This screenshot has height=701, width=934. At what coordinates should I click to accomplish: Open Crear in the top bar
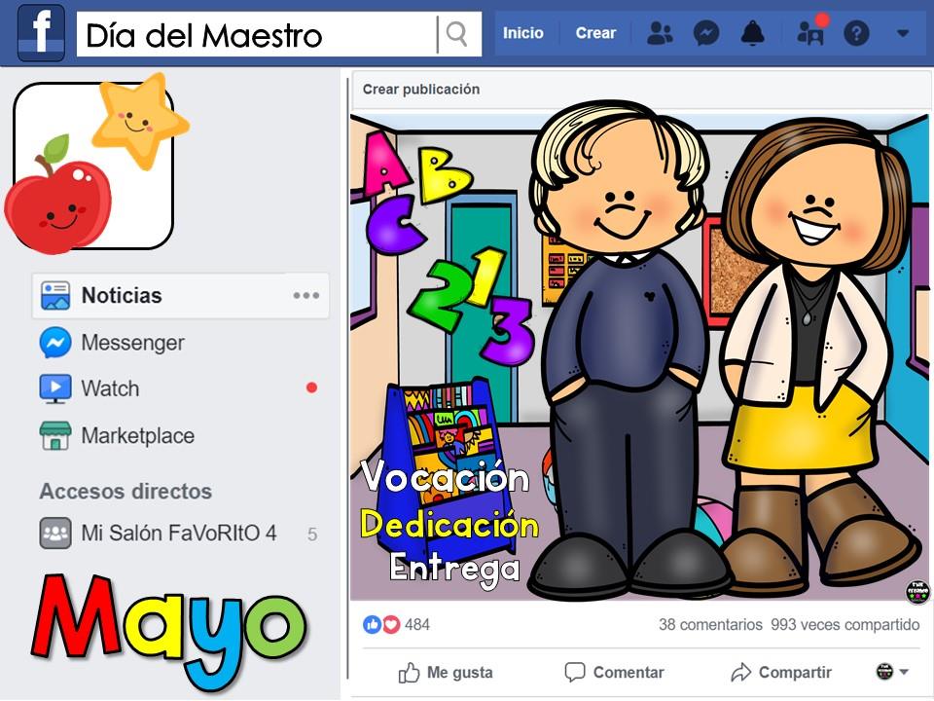tap(595, 33)
